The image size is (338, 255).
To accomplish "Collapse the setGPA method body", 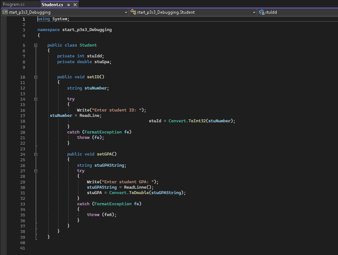I will click(35, 154).
